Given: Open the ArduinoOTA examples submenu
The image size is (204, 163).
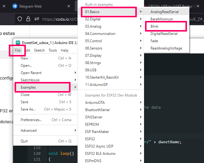Looking at the screenshot, I should coord(111,102).
